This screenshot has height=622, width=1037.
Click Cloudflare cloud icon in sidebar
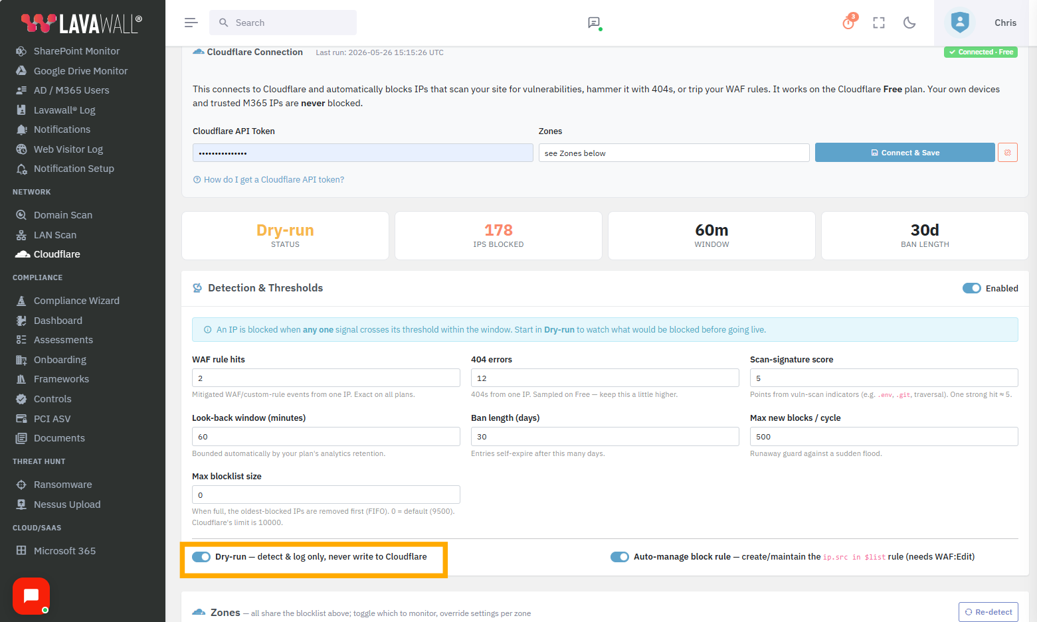coord(22,254)
